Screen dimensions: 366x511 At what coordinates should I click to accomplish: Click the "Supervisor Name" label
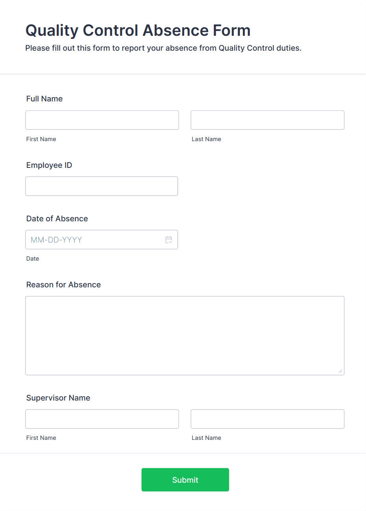tap(58, 398)
